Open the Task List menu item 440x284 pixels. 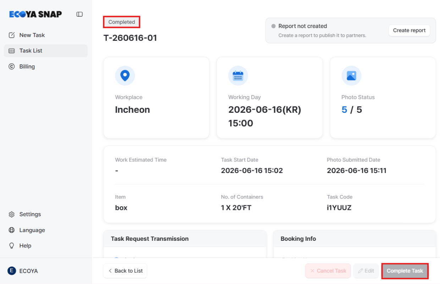(x=45, y=51)
